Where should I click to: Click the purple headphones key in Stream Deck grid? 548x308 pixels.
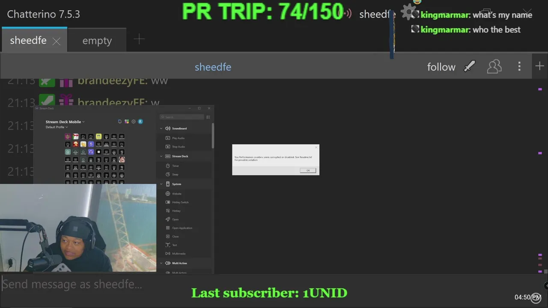coord(91,152)
